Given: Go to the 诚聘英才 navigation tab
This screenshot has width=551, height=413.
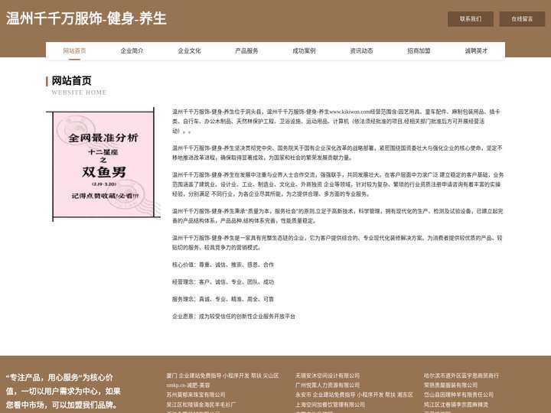Looking at the screenshot, I should tap(476, 51).
